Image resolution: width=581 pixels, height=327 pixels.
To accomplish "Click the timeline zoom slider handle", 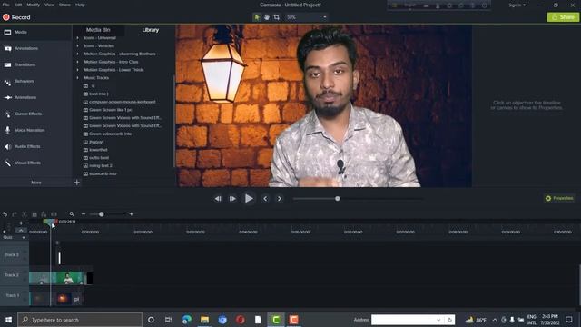I will coord(101,214).
